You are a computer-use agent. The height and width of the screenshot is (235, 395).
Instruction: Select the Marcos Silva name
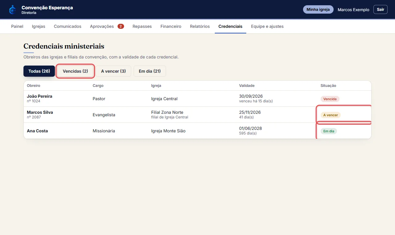pos(40,112)
